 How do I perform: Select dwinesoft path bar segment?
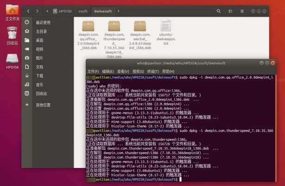(103, 11)
